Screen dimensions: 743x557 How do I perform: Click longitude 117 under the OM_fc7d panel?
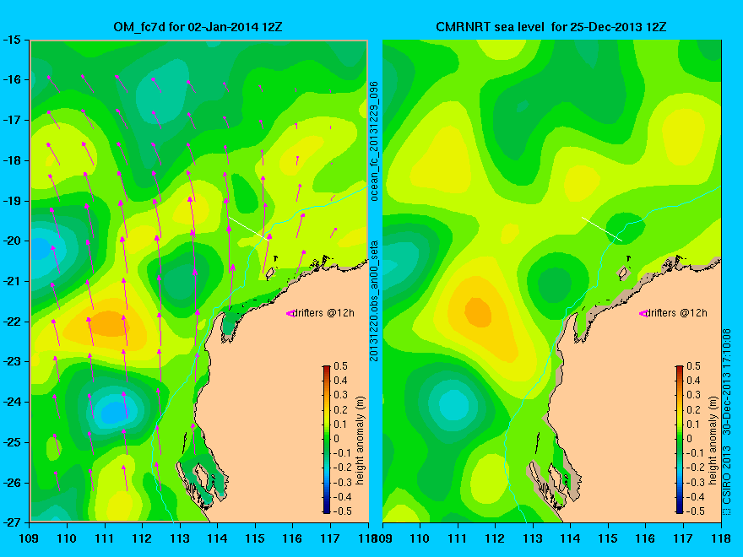click(x=330, y=538)
